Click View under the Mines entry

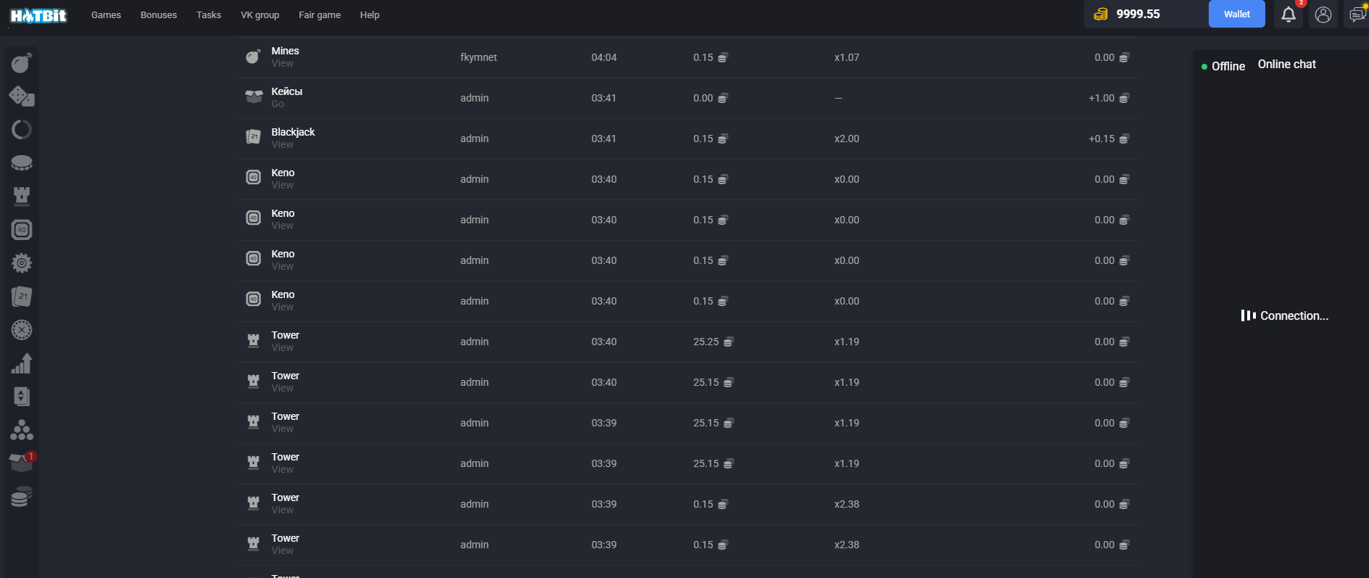pos(282,64)
